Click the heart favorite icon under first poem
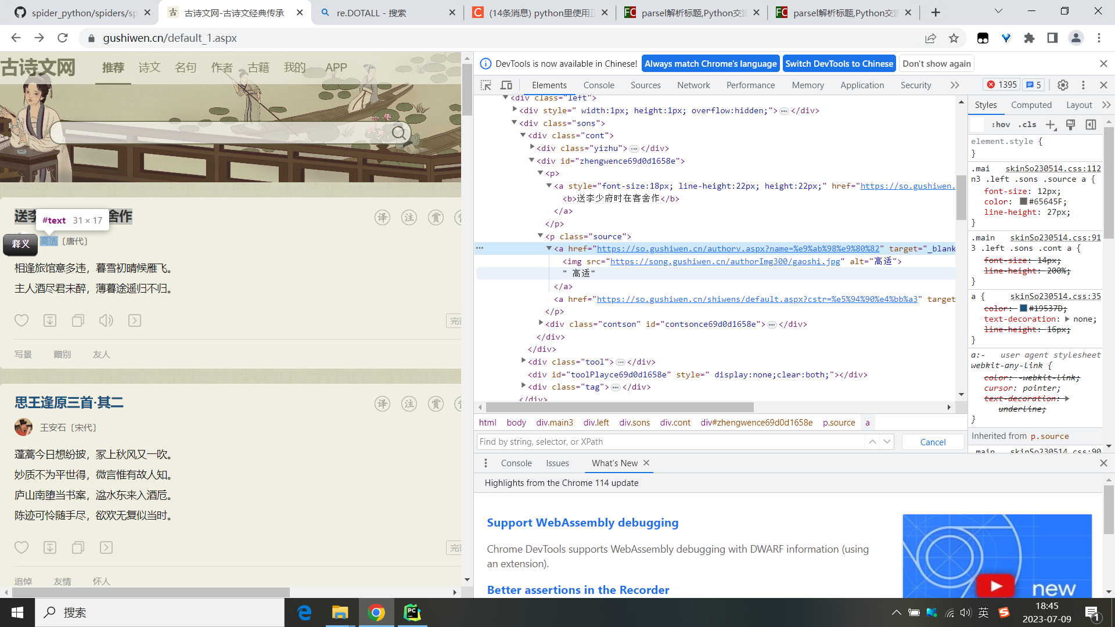The image size is (1115, 627). coord(21,320)
